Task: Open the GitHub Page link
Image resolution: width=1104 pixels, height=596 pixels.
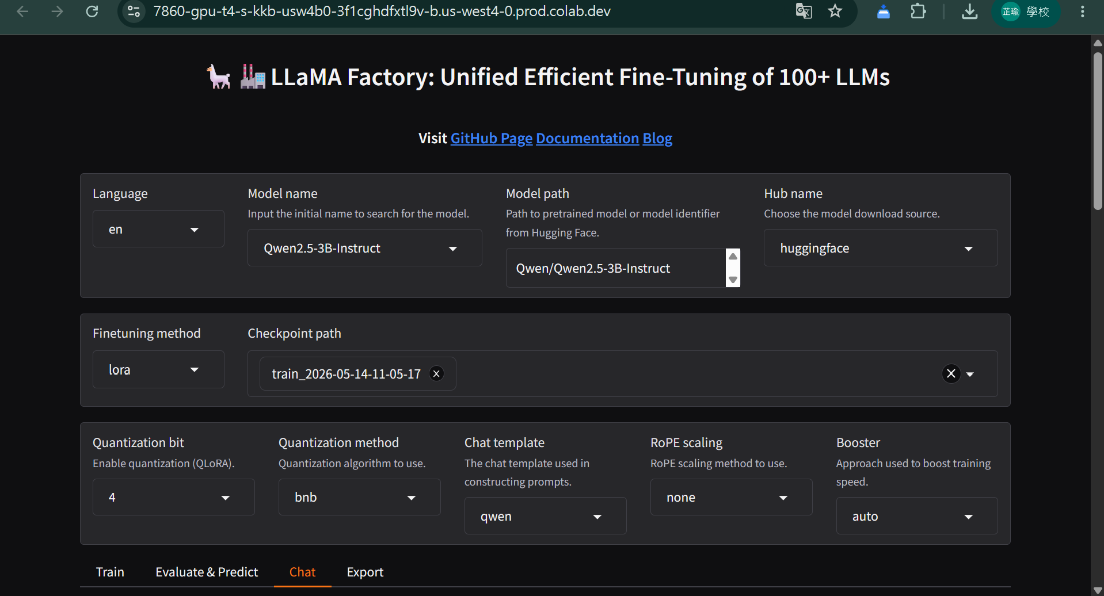Action: [492, 139]
